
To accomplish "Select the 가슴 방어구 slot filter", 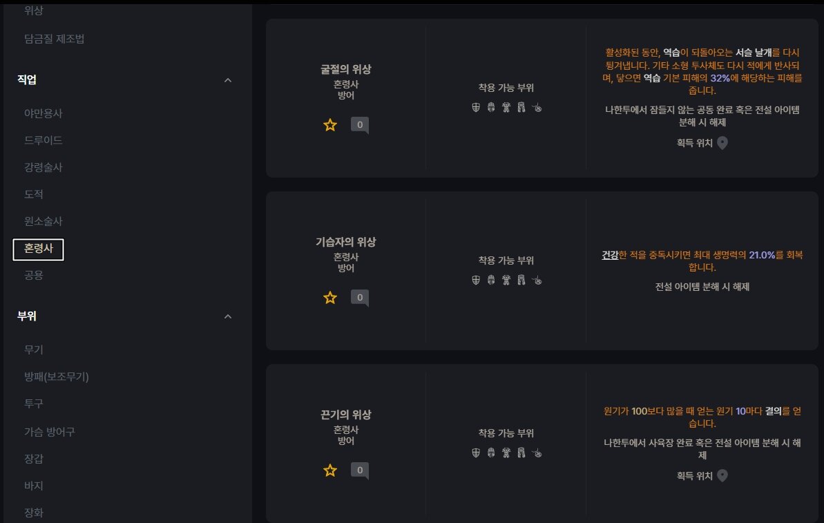I will 50,432.
